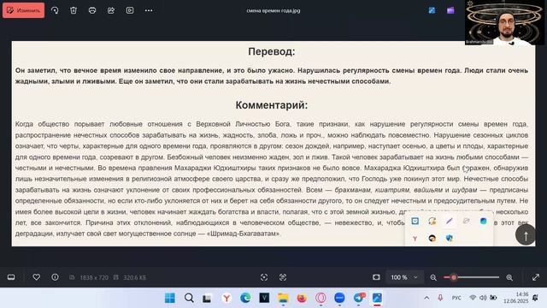Delete the photo using the trash icon

[x=74, y=10]
